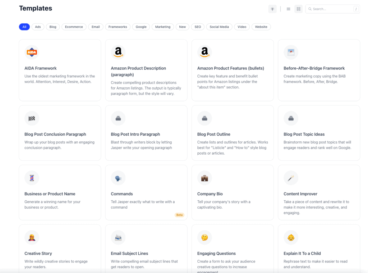Show templates in the Frameworks category
Viewport: 368px width, 273px height.
(x=118, y=27)
